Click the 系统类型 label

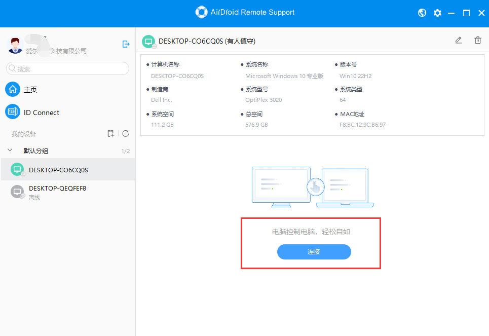tap(351, 89)
